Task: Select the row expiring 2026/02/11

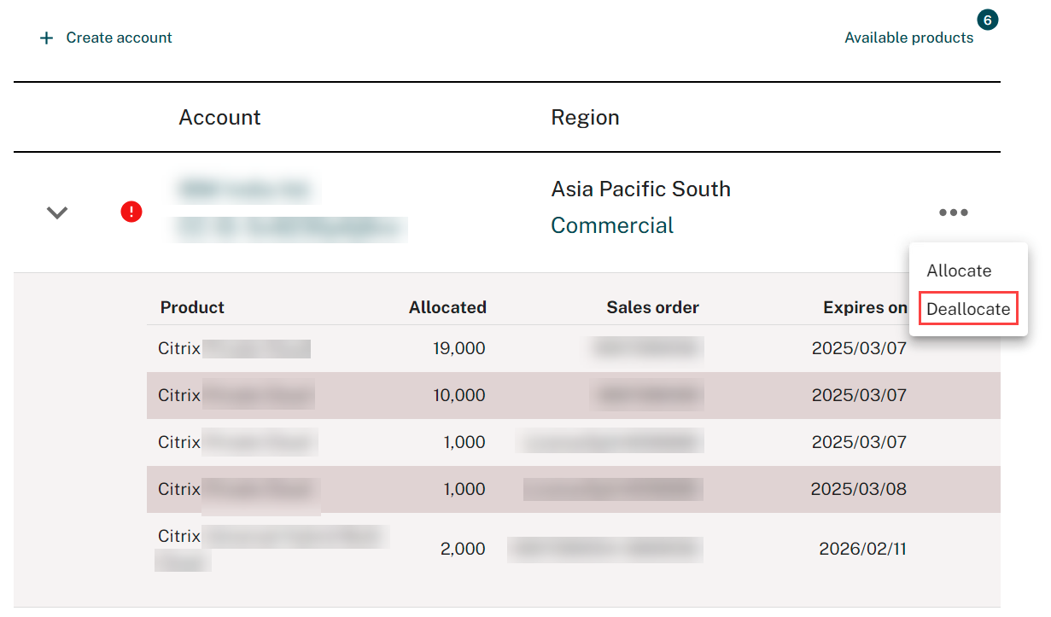Action: click(x=529, y=549)
